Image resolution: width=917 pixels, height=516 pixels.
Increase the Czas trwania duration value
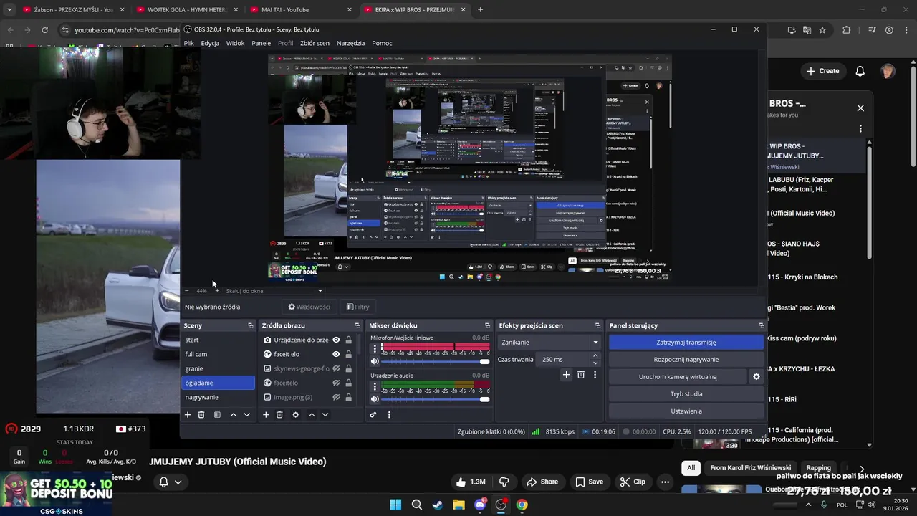(x=595, y=356)
